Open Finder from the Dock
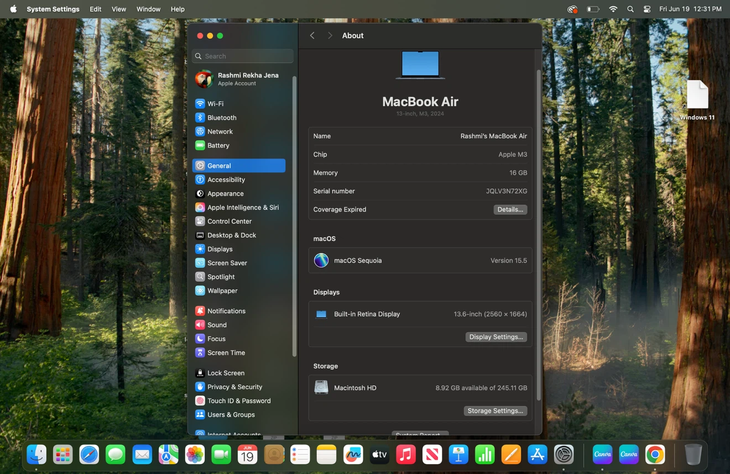This screenshot has width=730, height=474. tap(36, 455)
